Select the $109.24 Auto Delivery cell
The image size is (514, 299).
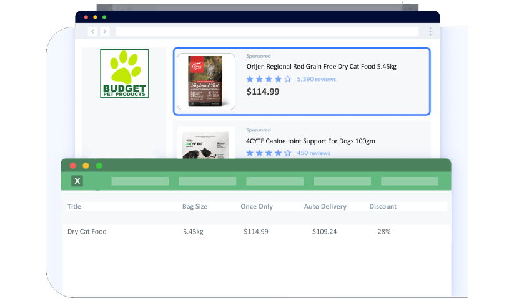324,232
